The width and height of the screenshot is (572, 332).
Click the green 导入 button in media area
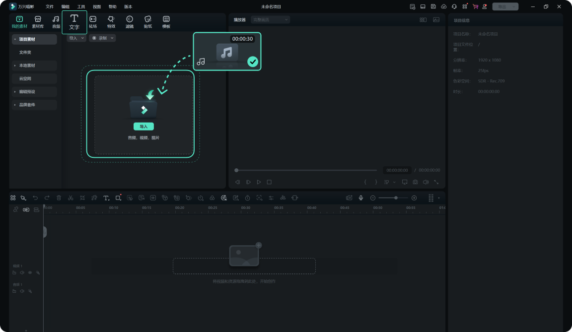(x=143, y=127)
